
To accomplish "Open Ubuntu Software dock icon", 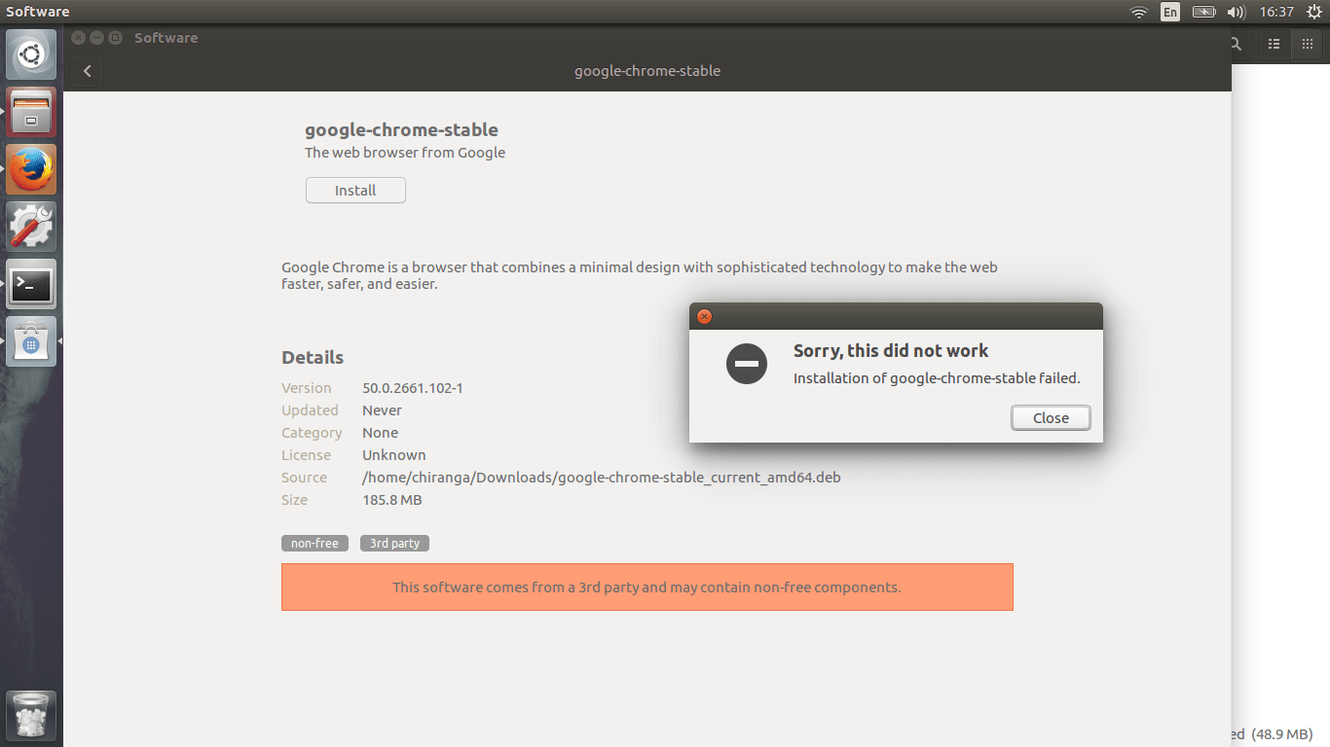I will point(31,341).
